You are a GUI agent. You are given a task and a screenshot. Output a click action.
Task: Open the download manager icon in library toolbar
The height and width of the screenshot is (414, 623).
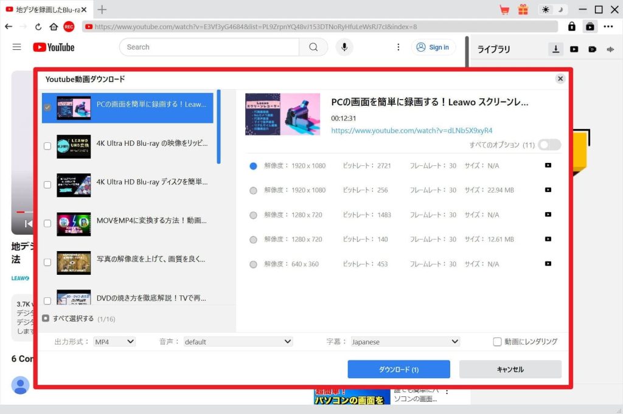(555, 49)
